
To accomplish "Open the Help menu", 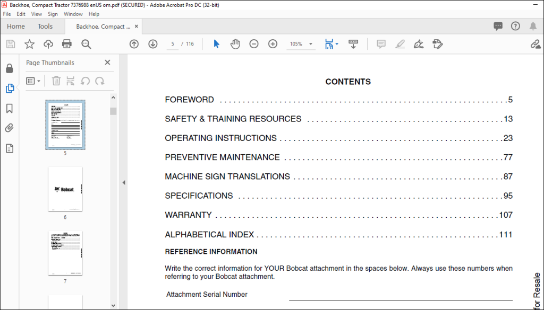I will pos(94,14).
